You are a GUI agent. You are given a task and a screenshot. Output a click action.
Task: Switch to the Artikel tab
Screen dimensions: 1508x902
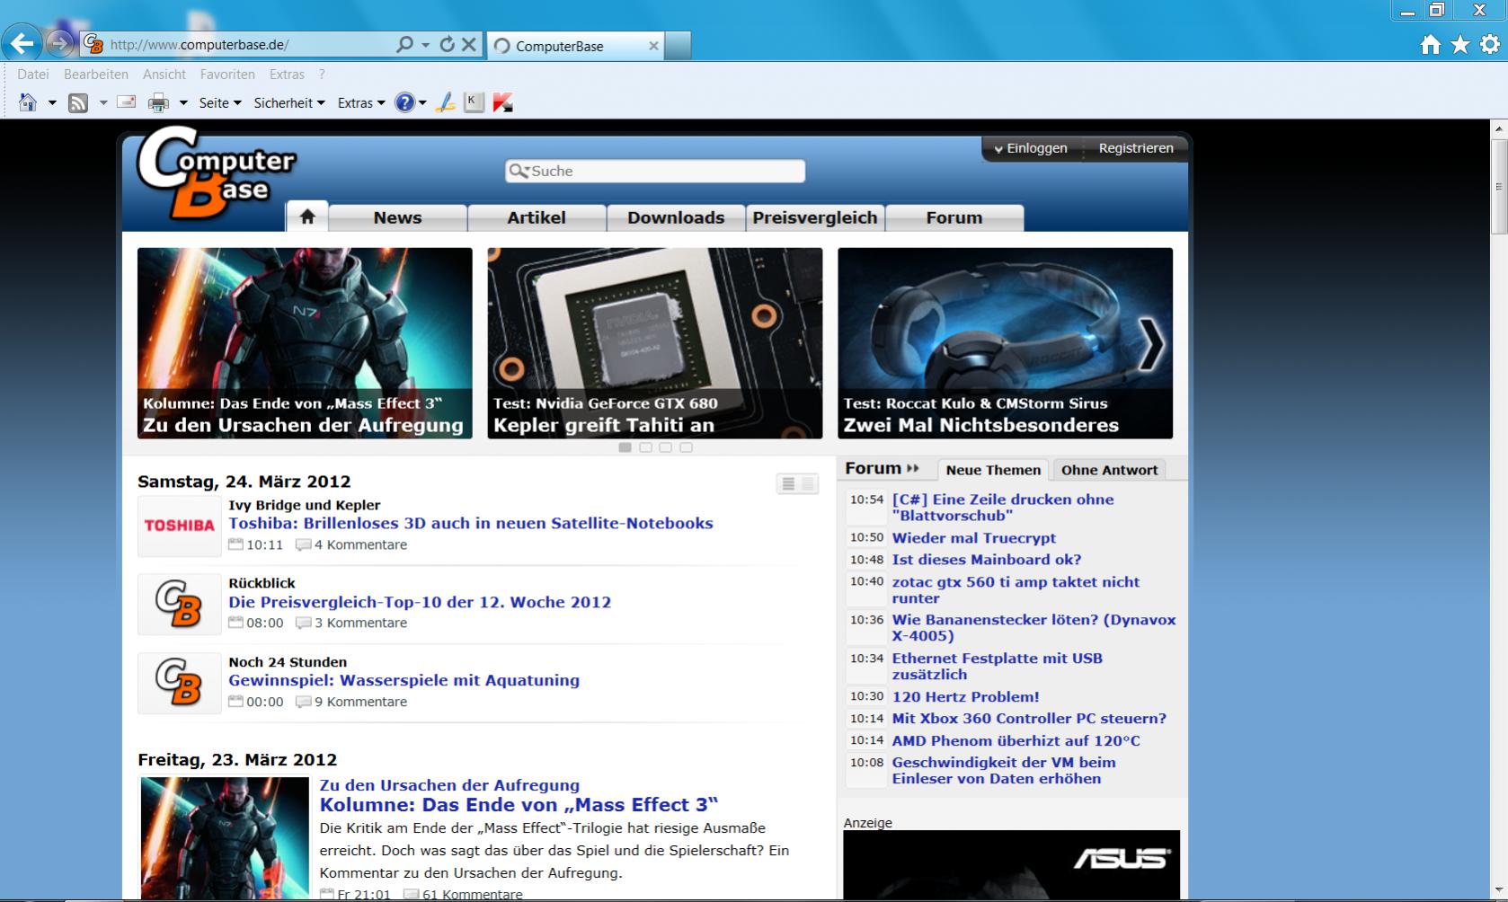click(x=537, y=217)
